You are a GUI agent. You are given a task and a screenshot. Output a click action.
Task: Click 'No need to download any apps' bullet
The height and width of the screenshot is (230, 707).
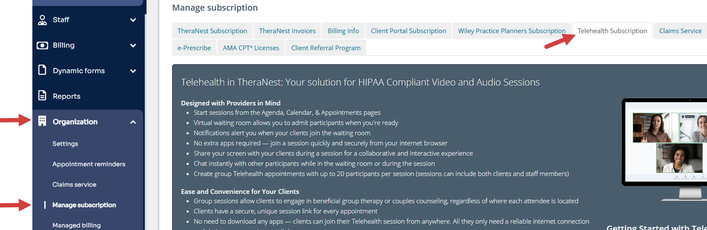coord(391,221)
